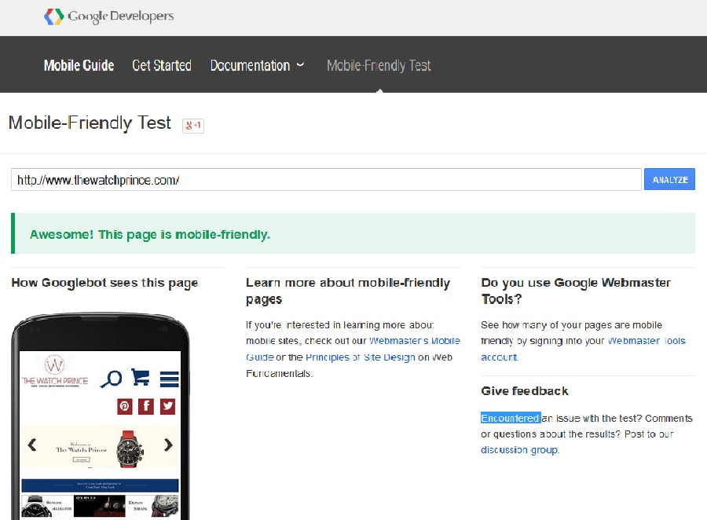This screenshot has height=520, width=707.
Task: Click the Mobile-Friendly Test page heading
Action: point(90,123)
